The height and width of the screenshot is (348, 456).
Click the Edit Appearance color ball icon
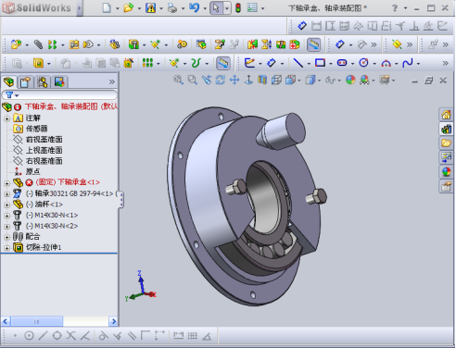(350, 81)
